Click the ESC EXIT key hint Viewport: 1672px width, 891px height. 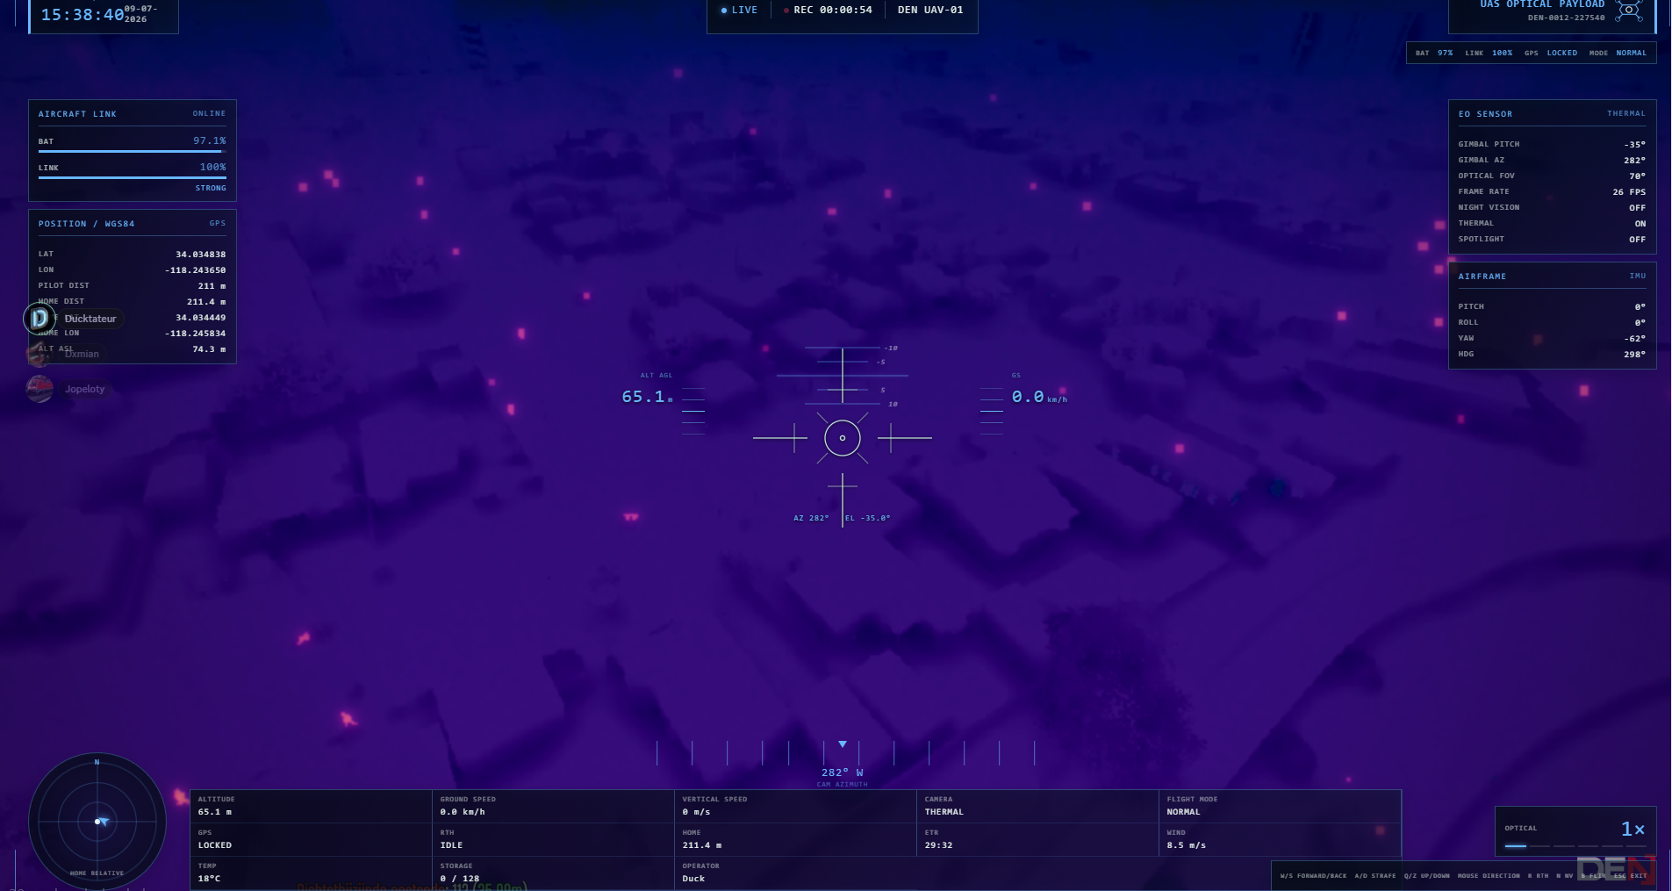tap(1631, 875)
